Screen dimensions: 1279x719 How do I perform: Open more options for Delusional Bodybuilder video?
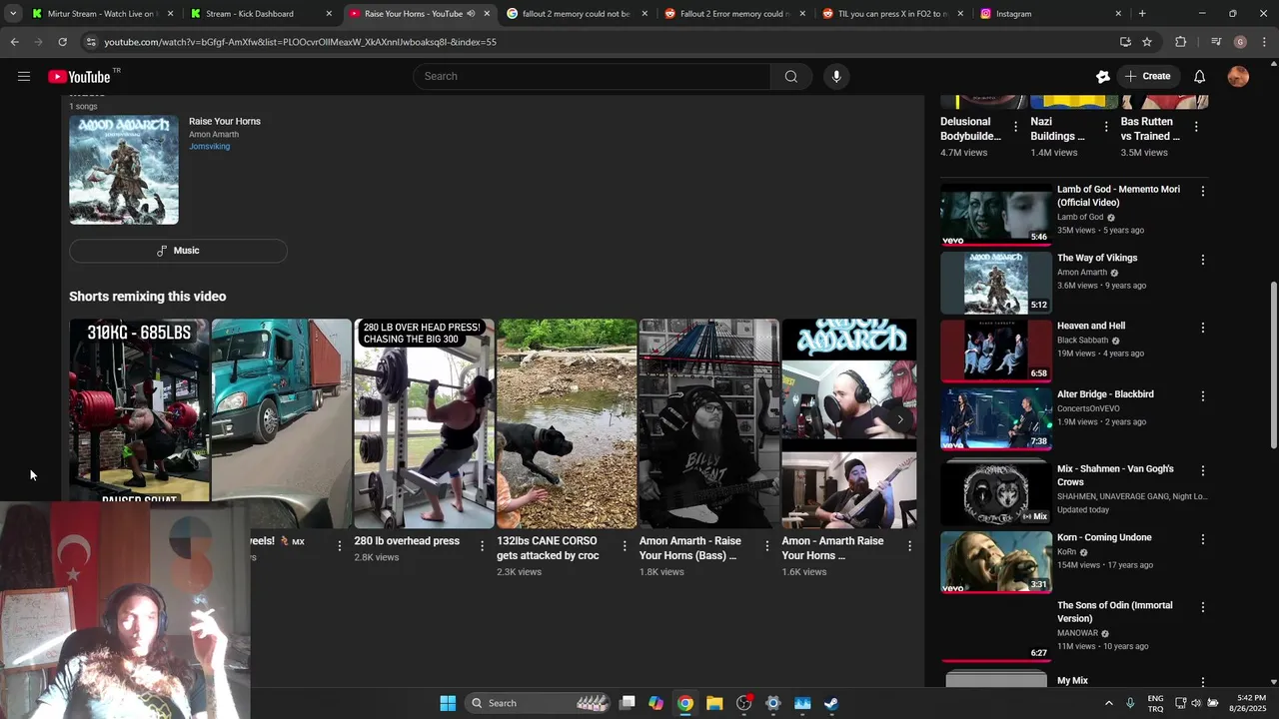click(x=1016, y=127)
